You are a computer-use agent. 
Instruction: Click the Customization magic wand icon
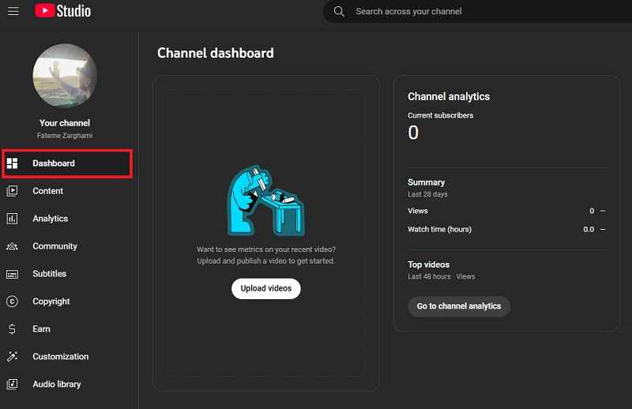[x=12, y=357]
